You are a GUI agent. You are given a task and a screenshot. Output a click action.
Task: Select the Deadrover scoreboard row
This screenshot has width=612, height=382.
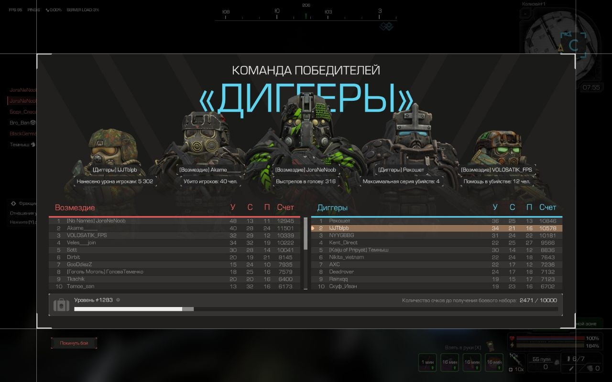tap(437, 272)
